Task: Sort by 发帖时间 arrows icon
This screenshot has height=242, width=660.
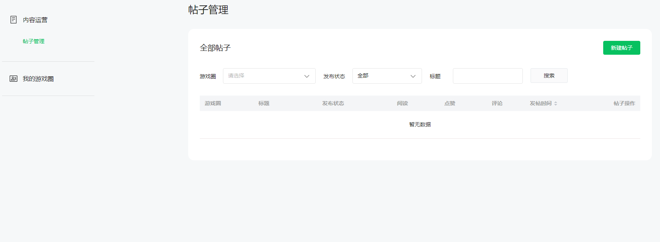Action: pyautogui.click(x=556, y=103)
